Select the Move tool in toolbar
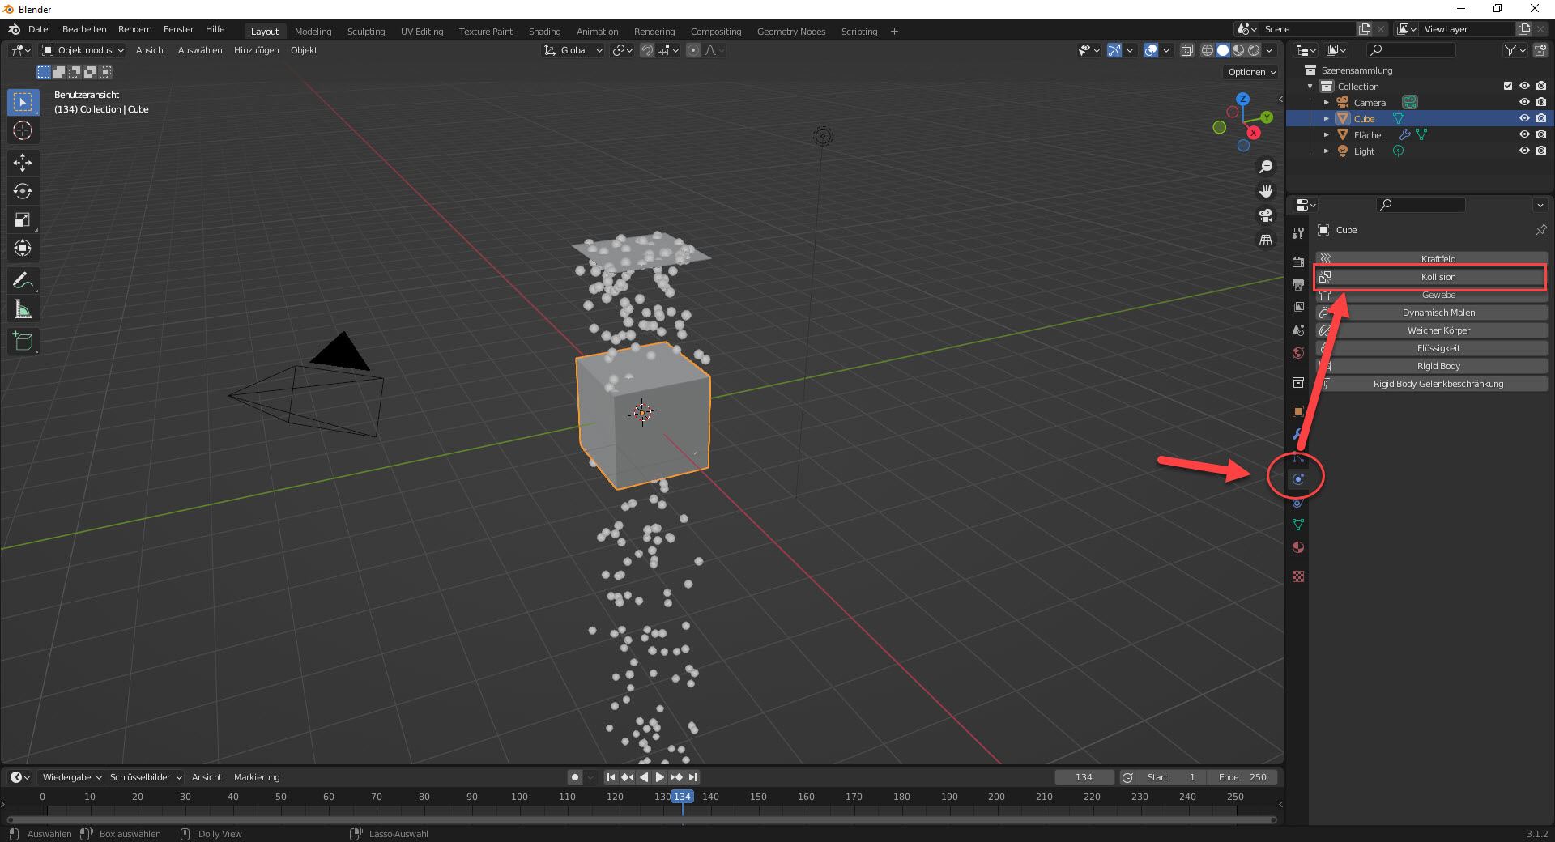The height and width of the screenshot is (842, 1555). pos(23,163)
